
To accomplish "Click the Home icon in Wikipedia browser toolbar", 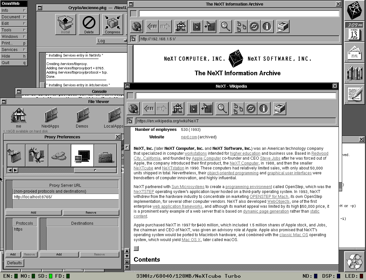I will pos(177,109).
